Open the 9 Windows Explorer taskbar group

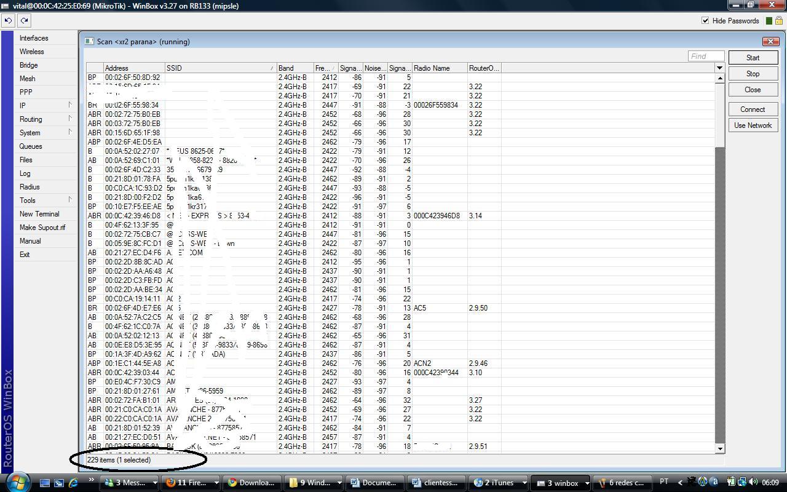314,483
